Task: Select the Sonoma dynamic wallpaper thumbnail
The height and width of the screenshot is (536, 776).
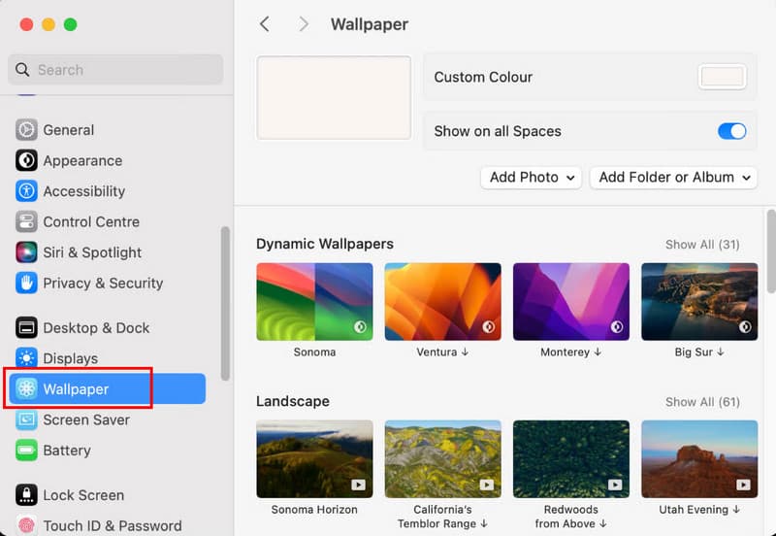Action: coord(314,302)
